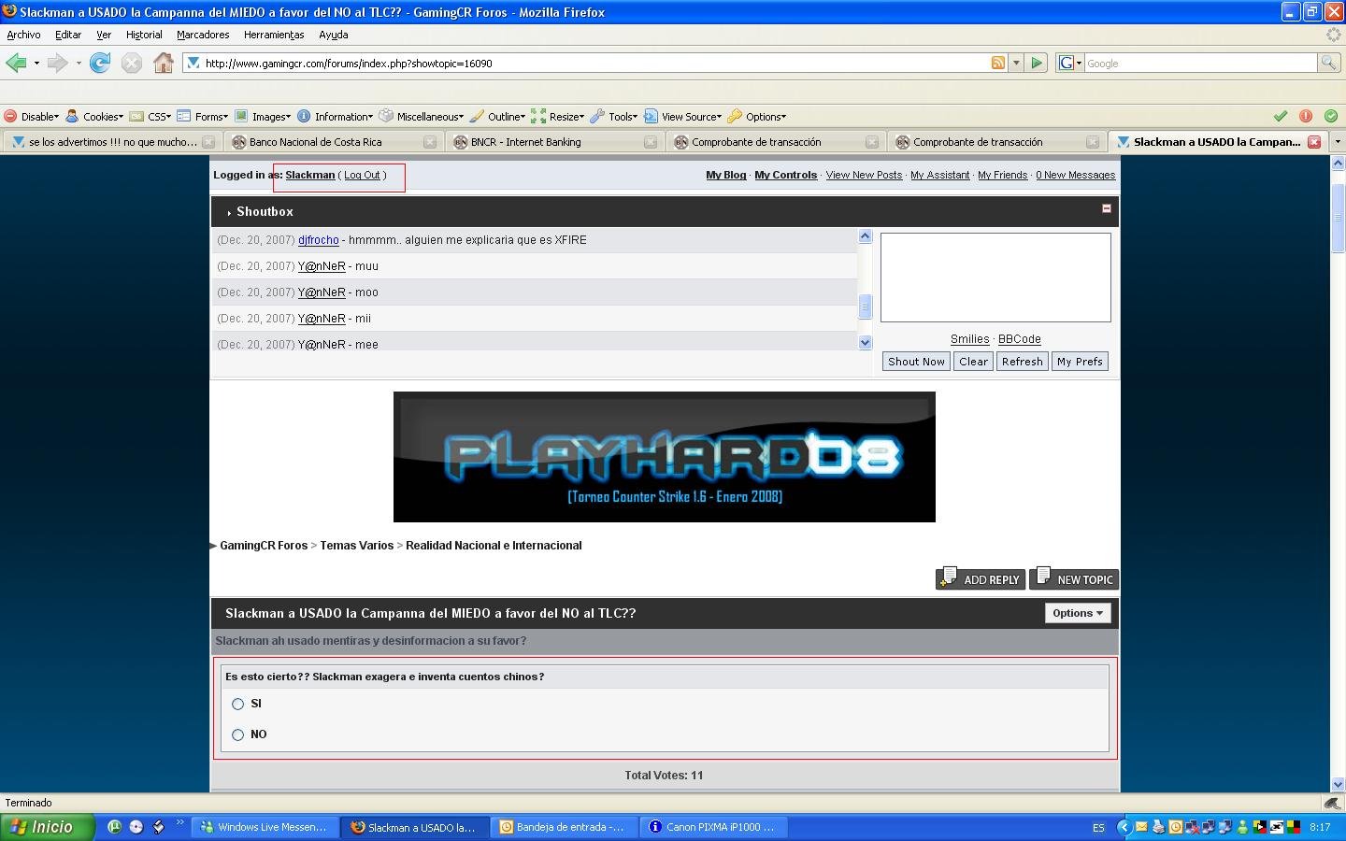Open My Prefs in the shoutbox
Screen dimensions: 1346x841
(1080, 362)
